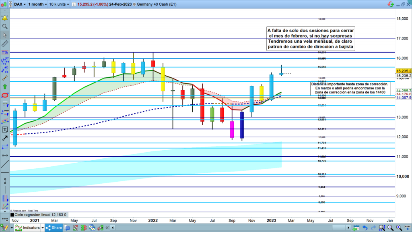The width and height of the screenshot is (412, 232).
Task: Click the black Ciclo regresion lineal swatch
Action: [12, 215]
